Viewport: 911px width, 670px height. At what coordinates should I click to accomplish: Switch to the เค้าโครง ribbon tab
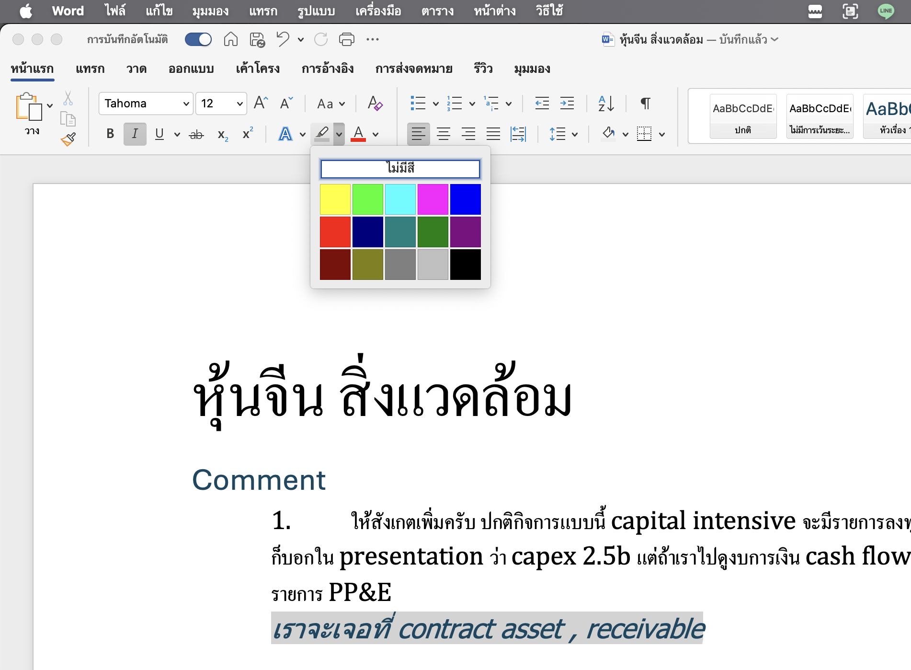point(258,69)
